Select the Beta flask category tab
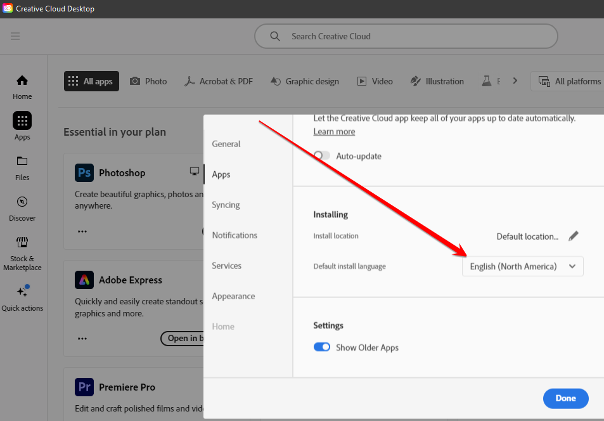The width and height of the screenshot is (604, 421). pos(491,81)
